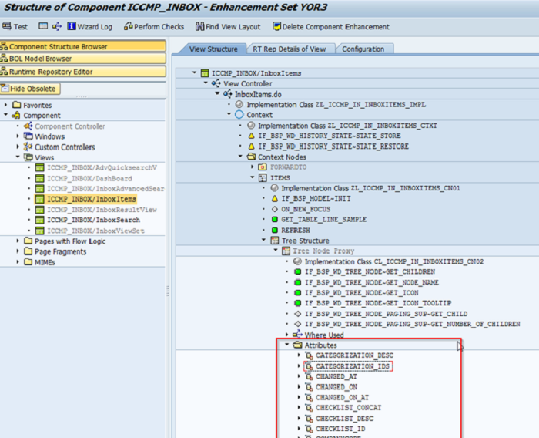Click GET_TABLE_LINE_SAMPLE green icon
539x438 pixels.
275,219
